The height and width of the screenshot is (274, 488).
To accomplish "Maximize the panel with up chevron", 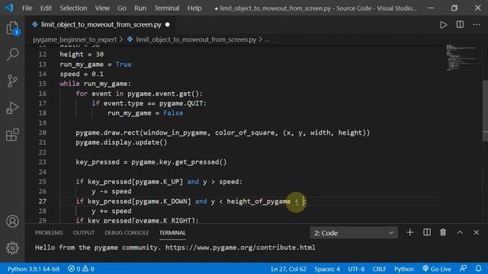I will (460, 232).
